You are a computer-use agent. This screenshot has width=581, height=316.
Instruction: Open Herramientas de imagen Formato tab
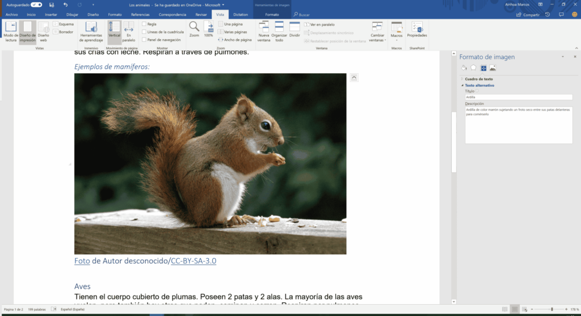point(272,14)
